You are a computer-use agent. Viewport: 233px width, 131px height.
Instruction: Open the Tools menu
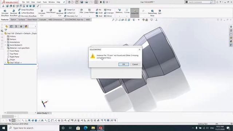tap(45, 2)
